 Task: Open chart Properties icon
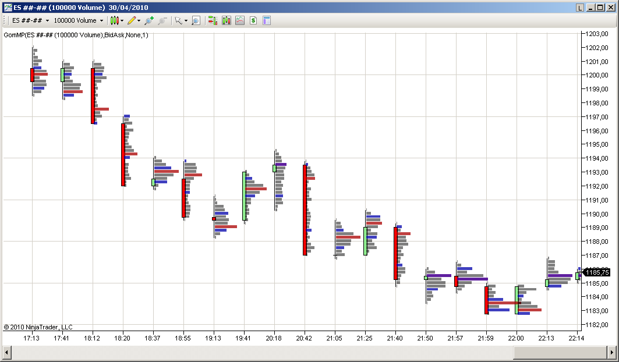click(x=267, y=20)
